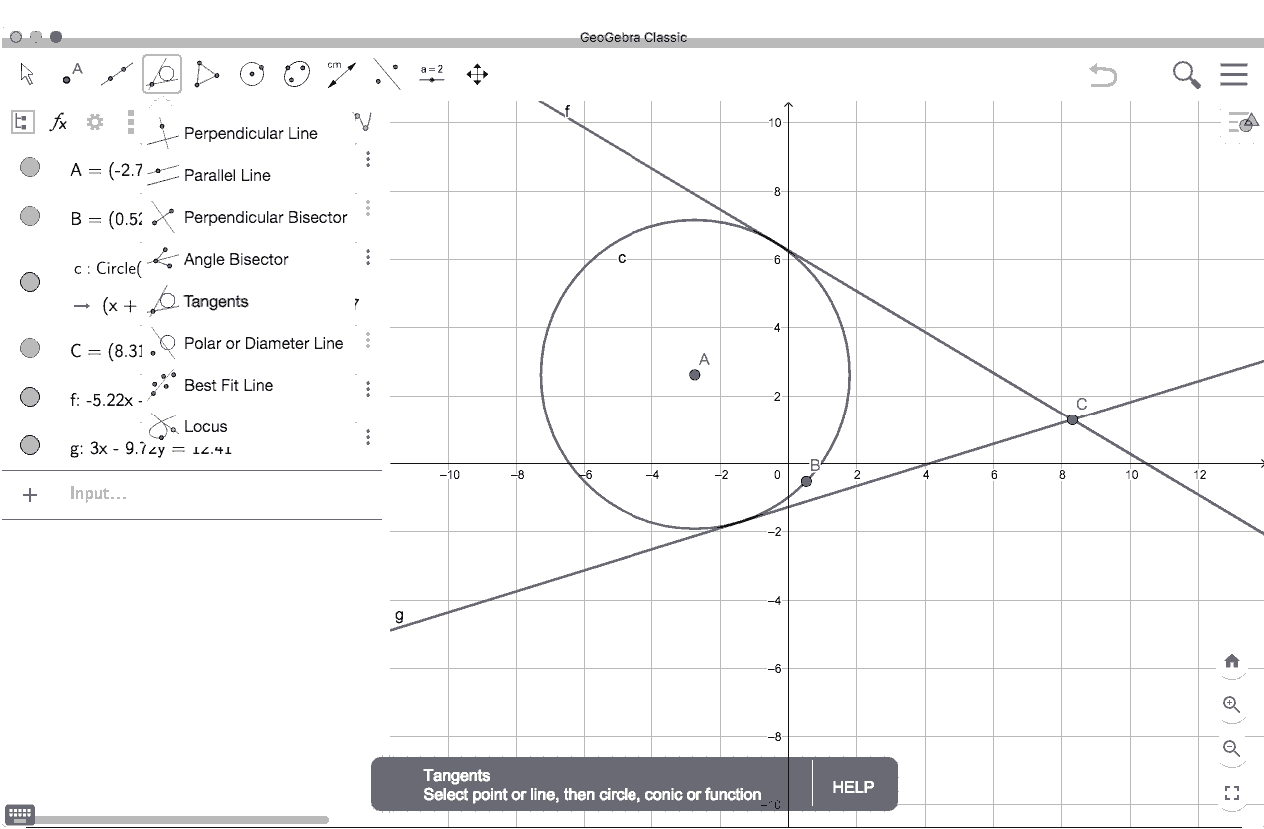Activate the Slider tool
The width and height of the screenshot is (1264, 829).
click(431, 74)
